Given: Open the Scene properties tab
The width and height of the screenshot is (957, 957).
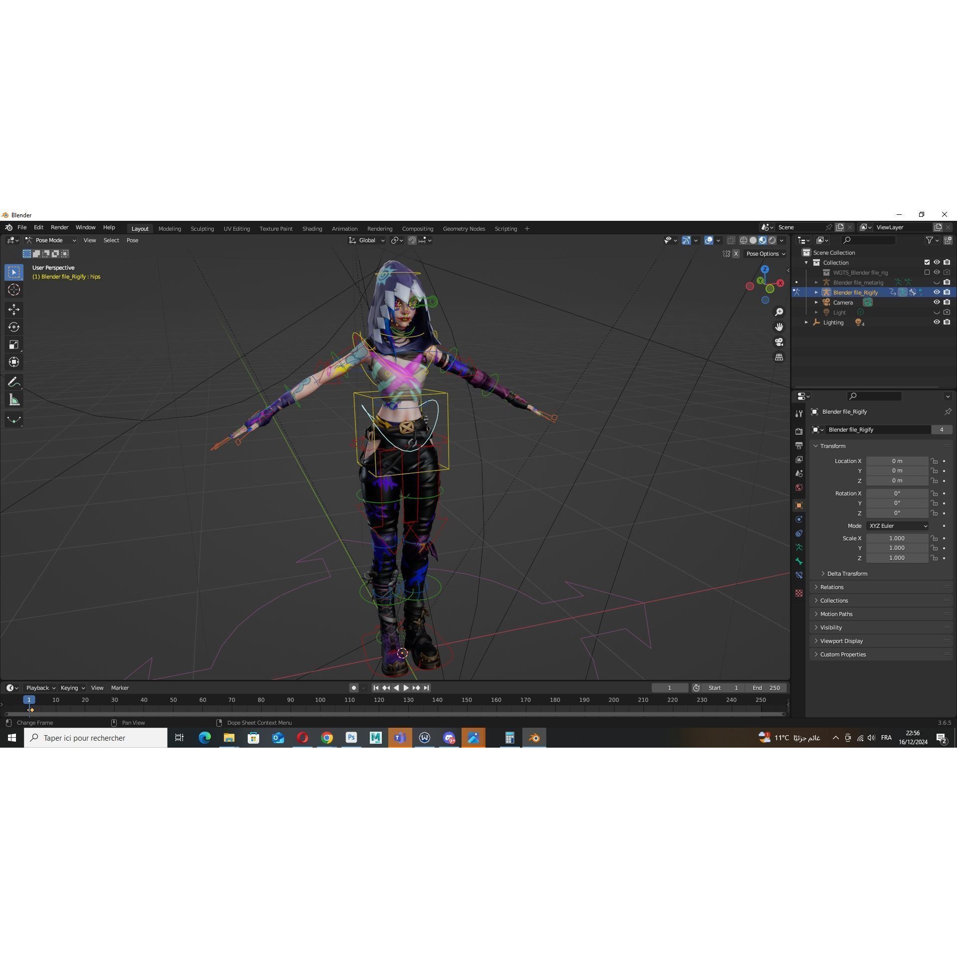Looking at the screenshot, I should 799,473.
